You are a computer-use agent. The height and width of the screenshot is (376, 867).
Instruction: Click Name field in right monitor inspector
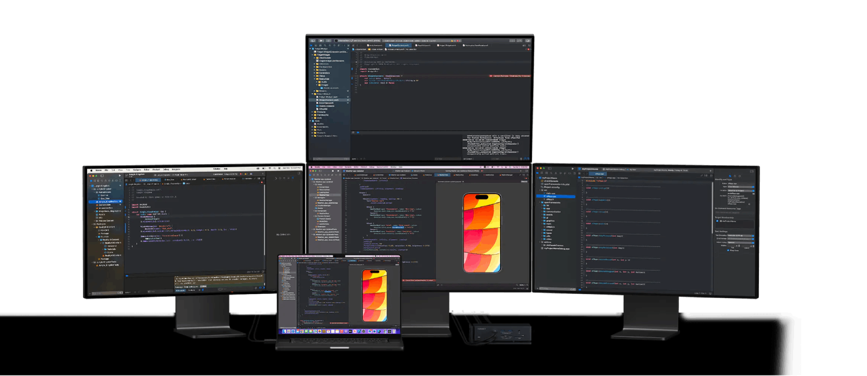click(x=741, y=183)
